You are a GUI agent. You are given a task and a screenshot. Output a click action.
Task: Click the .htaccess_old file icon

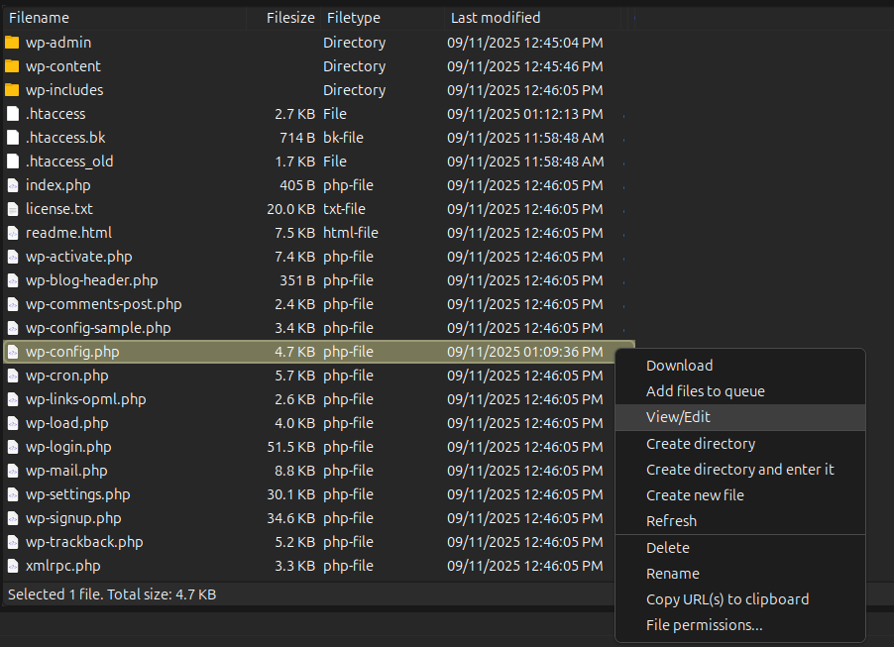[x=13, y=162]
